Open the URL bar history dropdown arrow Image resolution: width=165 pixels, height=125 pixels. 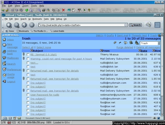point(126,25)
